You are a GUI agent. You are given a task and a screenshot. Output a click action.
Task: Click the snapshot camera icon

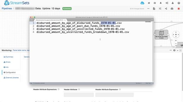click(x=172, y=8)
